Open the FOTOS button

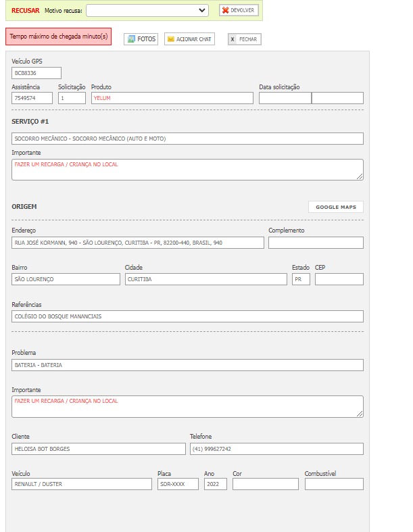pyautogui.click(x=141, y=39)
